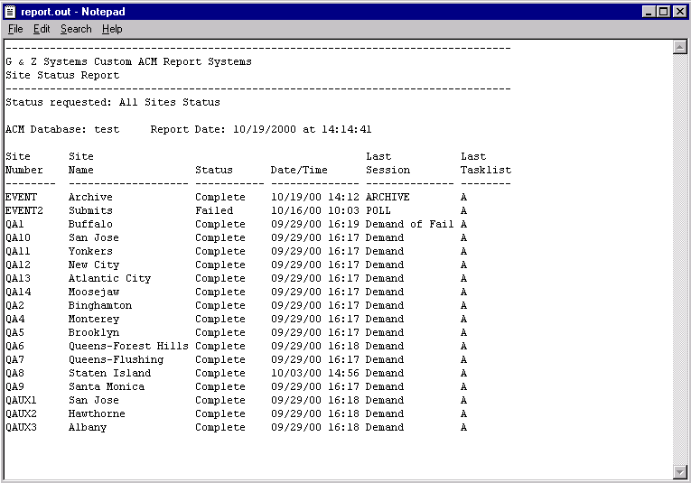Click the scrollbar up arrow
The height and width of the screenshot is (483, 691).
680,47
